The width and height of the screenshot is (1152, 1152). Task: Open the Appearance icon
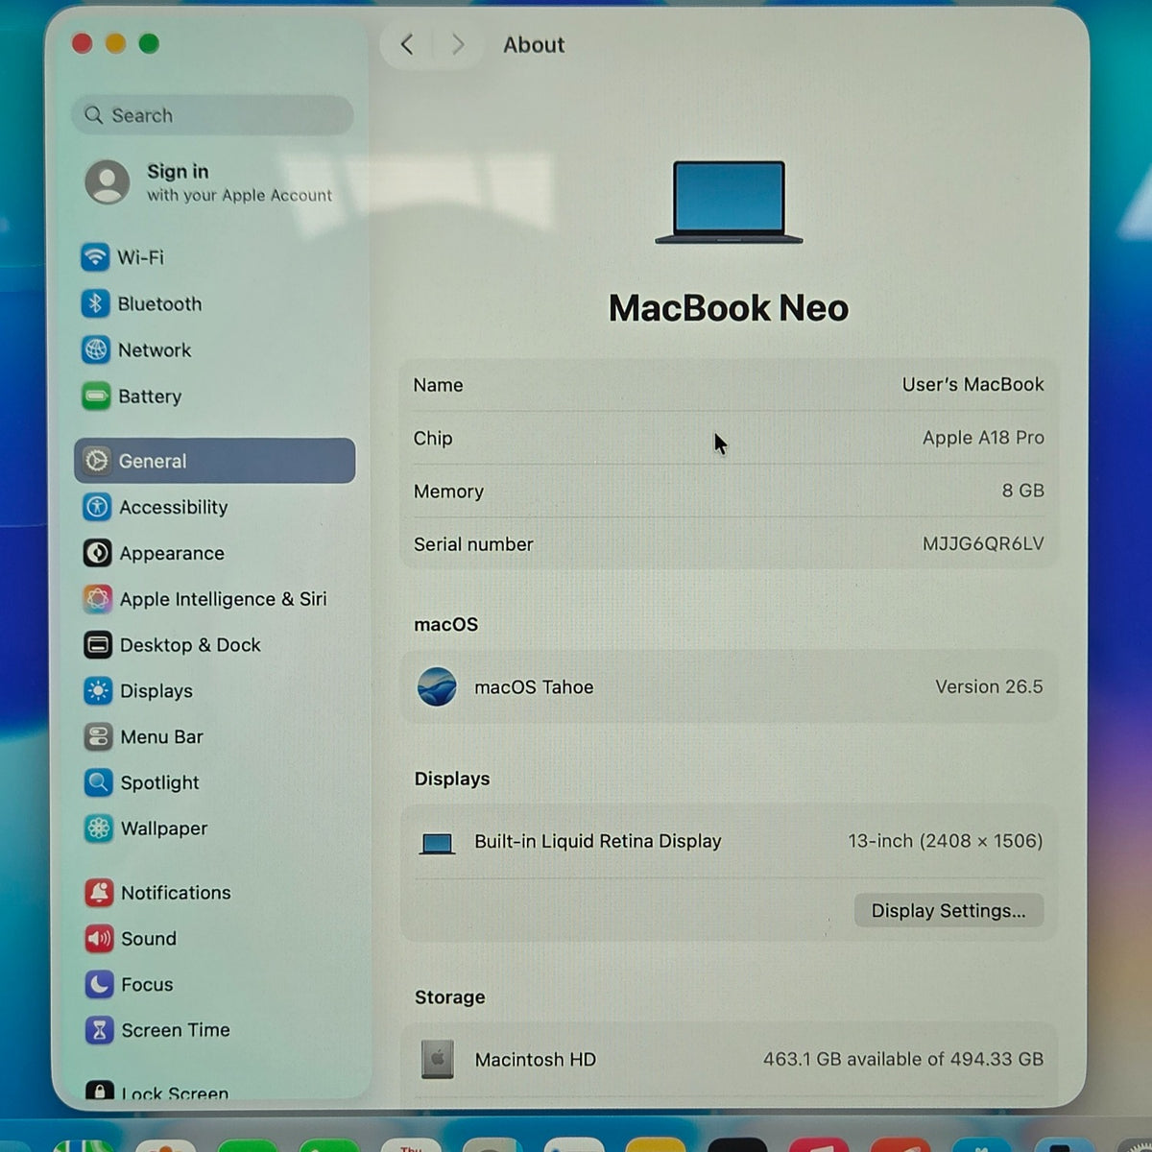click(x=97, y=553)
